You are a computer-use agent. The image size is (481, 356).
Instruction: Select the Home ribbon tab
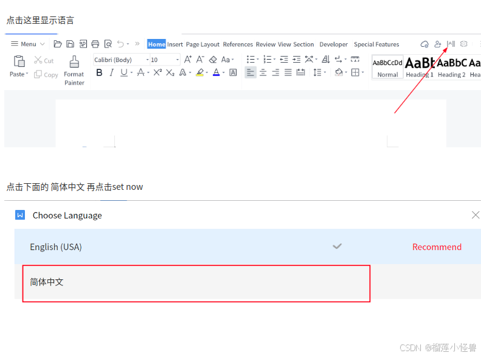(156, 44)
